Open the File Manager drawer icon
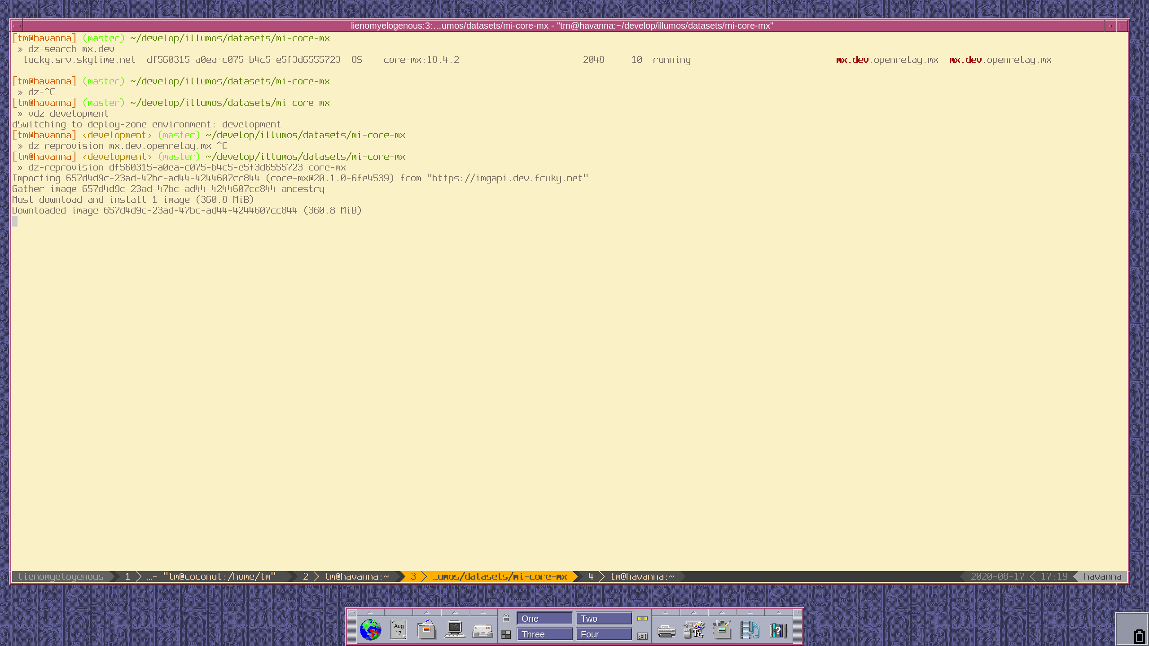Image resolution: width=1149 pixels, height=646 pixels. tap(426, 630)
